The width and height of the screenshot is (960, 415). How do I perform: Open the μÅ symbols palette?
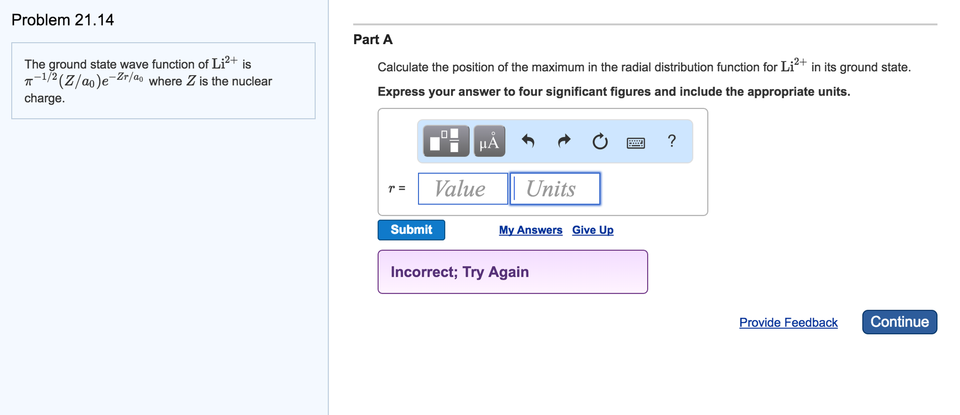pos(489,141)
